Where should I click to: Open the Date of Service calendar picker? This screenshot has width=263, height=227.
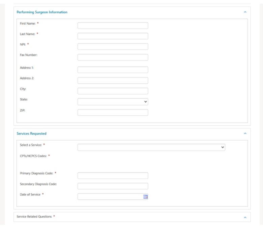coord(146,197)
